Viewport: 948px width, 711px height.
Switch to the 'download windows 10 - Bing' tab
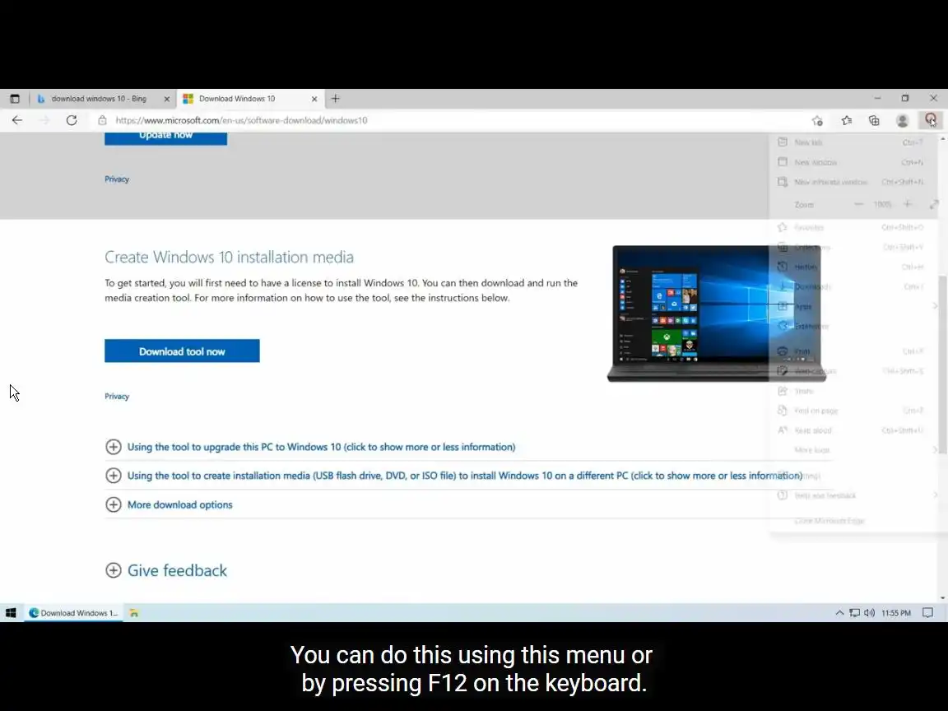[x=102, y=99]
